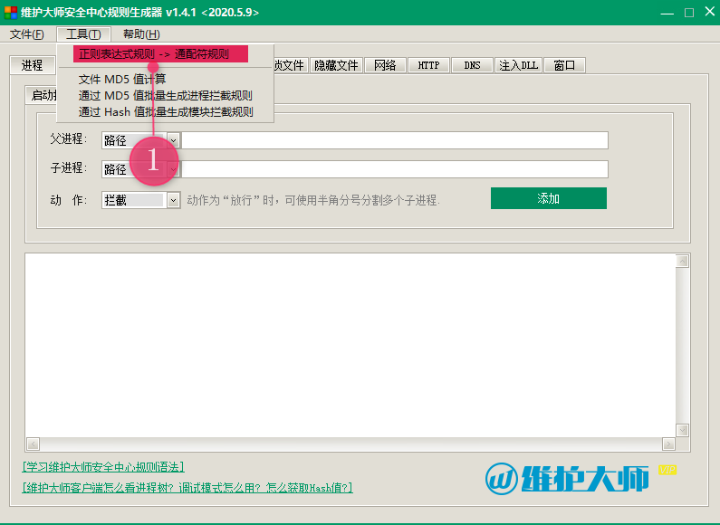The width and height of the screenshot is (720, 525).
Task: Expand the 动作 拦截 dropdown
Action: [x=173, y=200]
